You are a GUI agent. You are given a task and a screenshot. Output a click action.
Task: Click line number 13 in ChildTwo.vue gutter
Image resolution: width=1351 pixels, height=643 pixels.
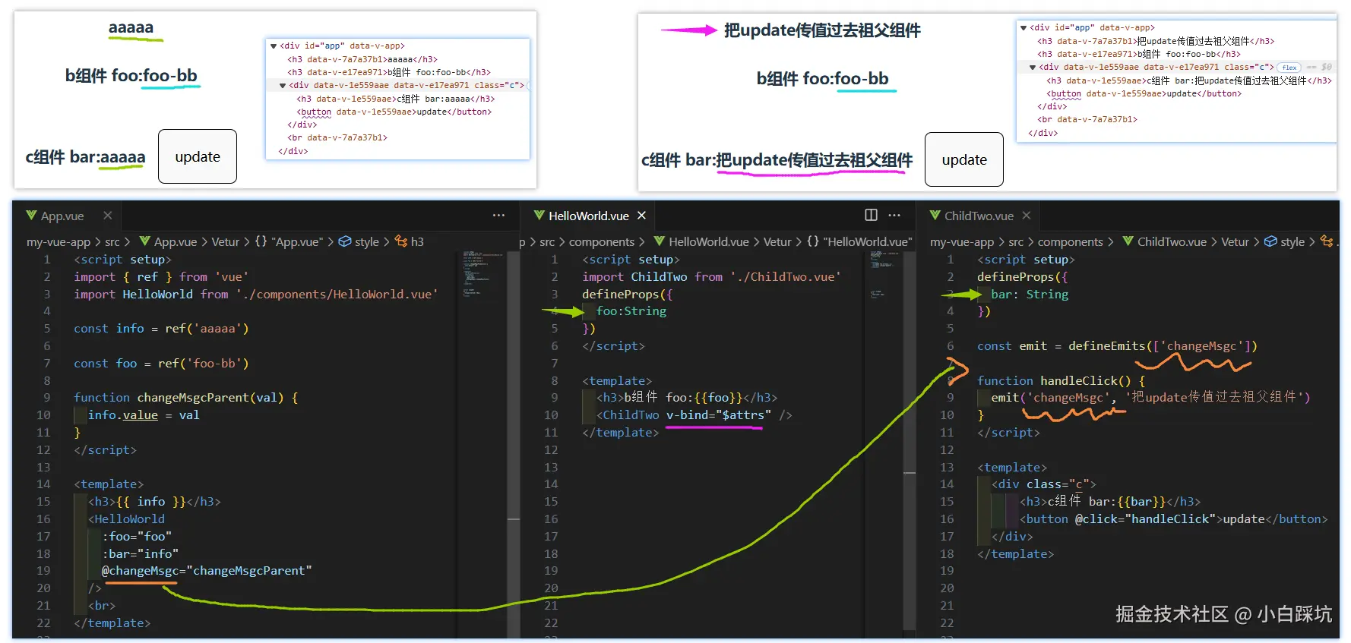(x=946, y=467)
